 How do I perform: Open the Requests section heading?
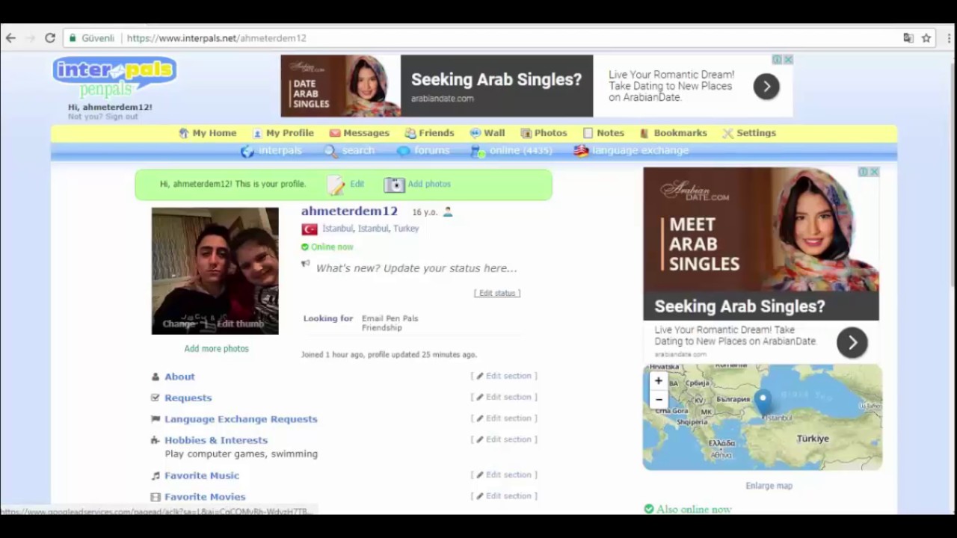pos(188,398)
